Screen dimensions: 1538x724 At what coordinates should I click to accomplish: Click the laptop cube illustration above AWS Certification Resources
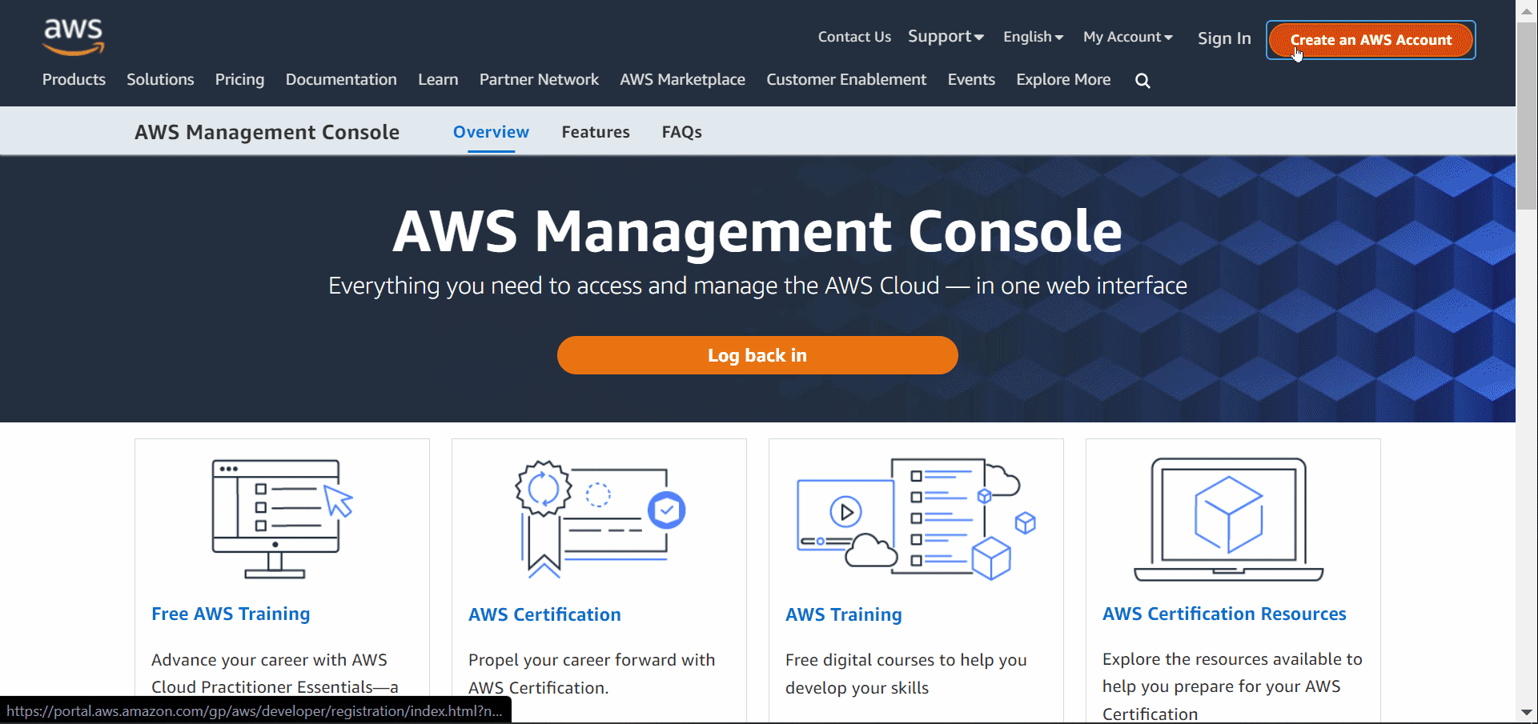[1231, 518]
